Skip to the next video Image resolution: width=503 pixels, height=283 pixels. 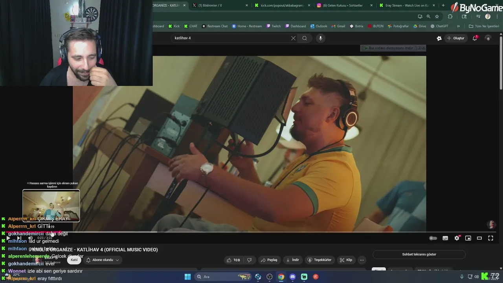(x=19, y=238)
